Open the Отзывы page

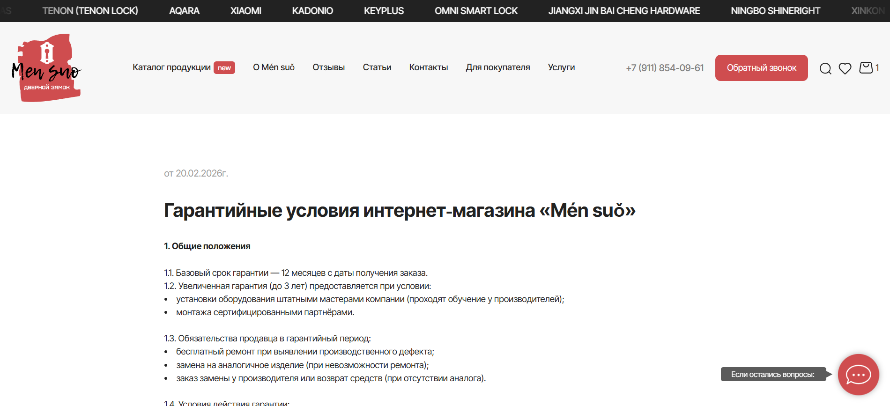pyautogui.click(x=328, y=67)
